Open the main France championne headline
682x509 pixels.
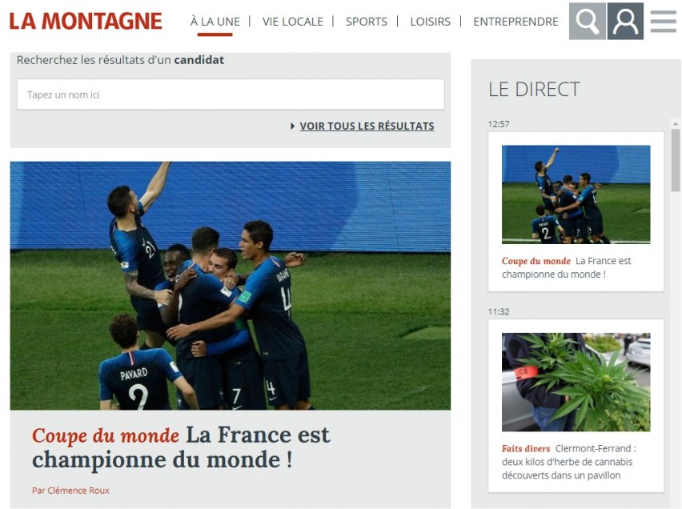tap(181, 447)
